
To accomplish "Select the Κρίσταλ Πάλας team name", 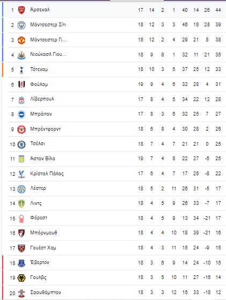I will (x=47, y=173).
